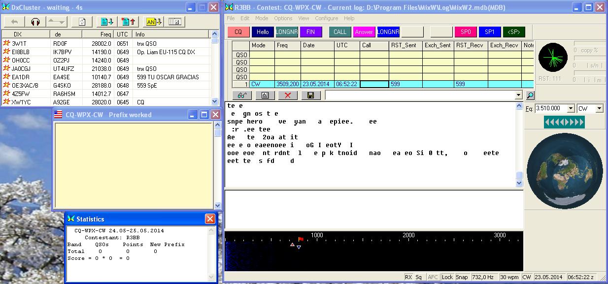608x284 pixels.
Task: Click the magnifier lookup icon beside the combo box
Action: click(530, 95)
